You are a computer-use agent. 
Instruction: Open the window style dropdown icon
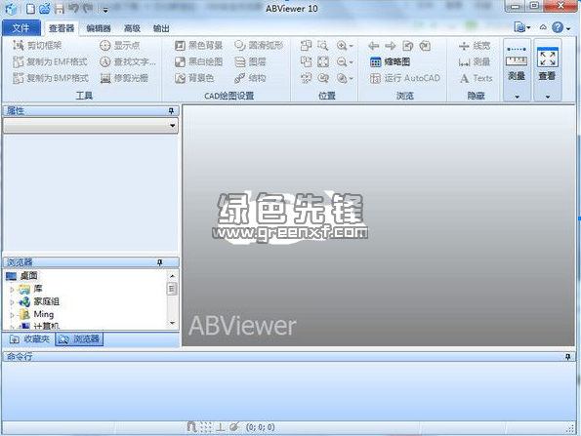522,27
